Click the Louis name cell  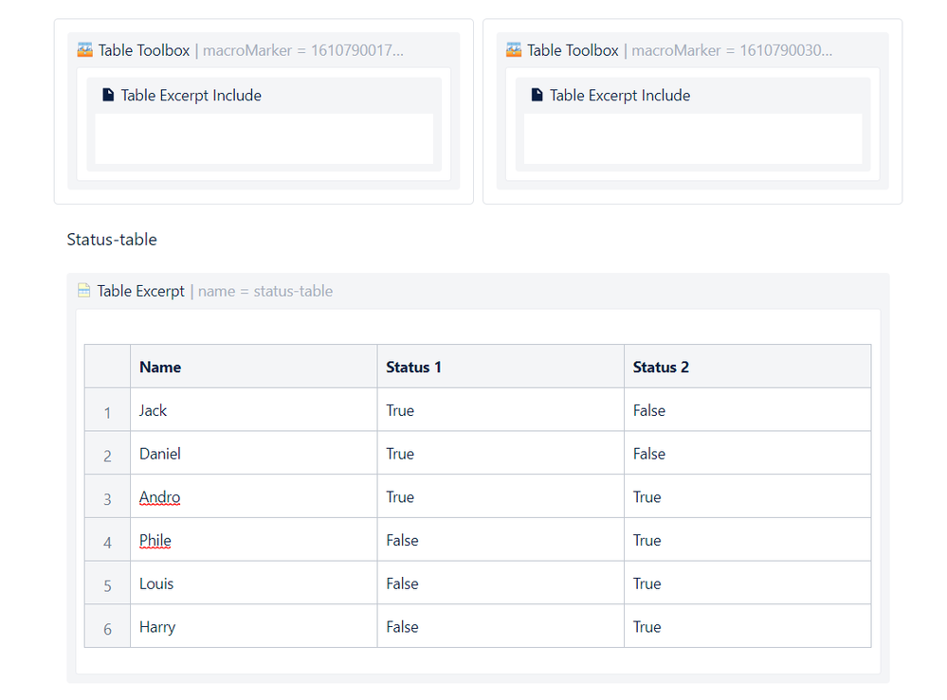(254, 583)
